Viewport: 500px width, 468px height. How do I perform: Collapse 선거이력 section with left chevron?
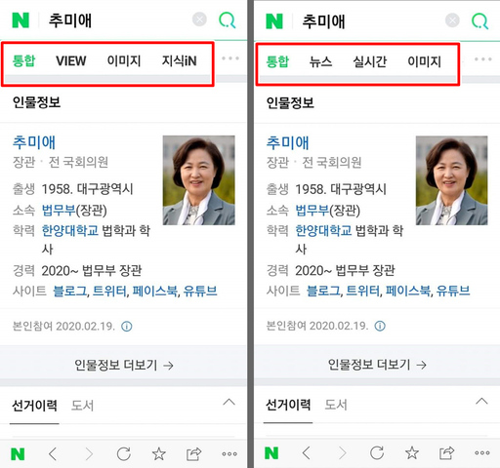229,403
